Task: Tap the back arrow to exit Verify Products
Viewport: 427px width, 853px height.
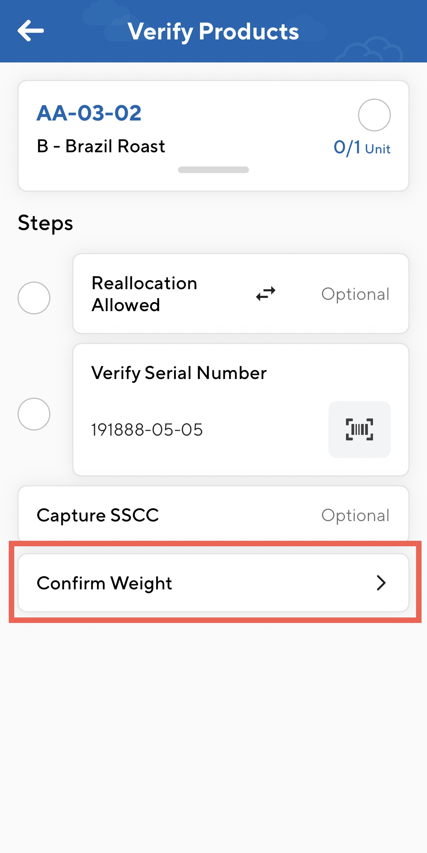Action: click(30, 31)
